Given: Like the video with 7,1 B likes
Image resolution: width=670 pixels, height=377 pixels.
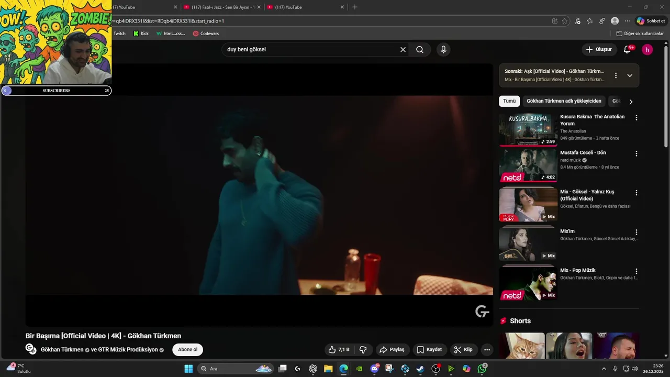Looking at the screenshot, I should click(x=339, y=350).
